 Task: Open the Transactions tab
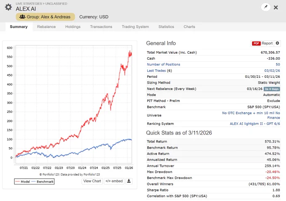[x=101, y=26]
